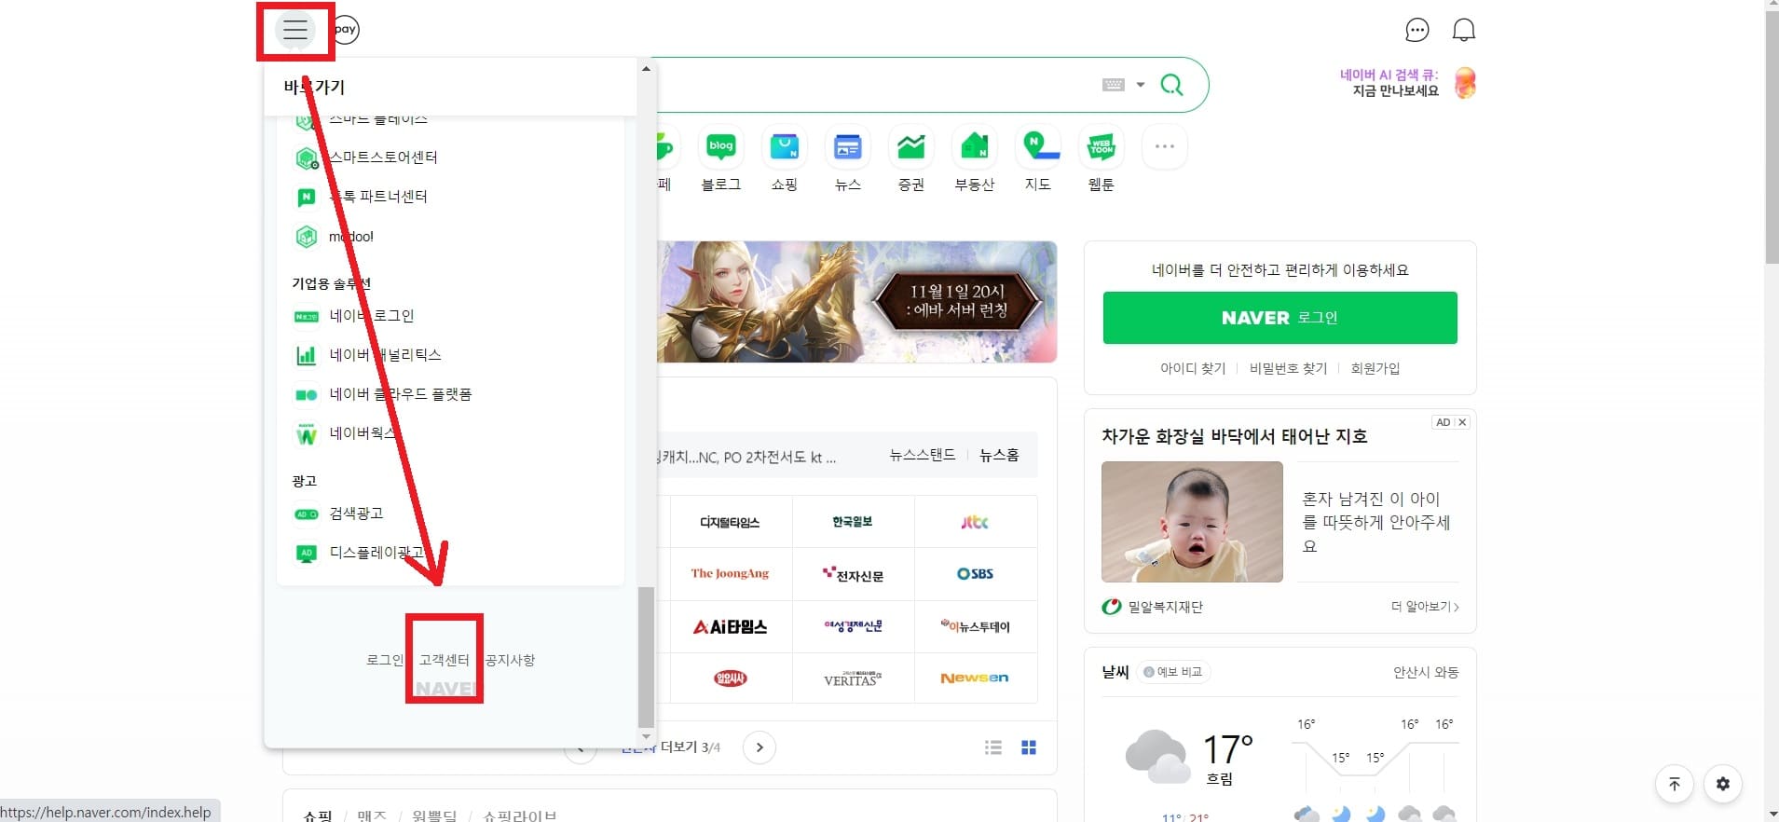The height and width of the screenshot is (822, 1779).
Task: Select the 디지털타임스 press logo
Action: tap(731, 522)
